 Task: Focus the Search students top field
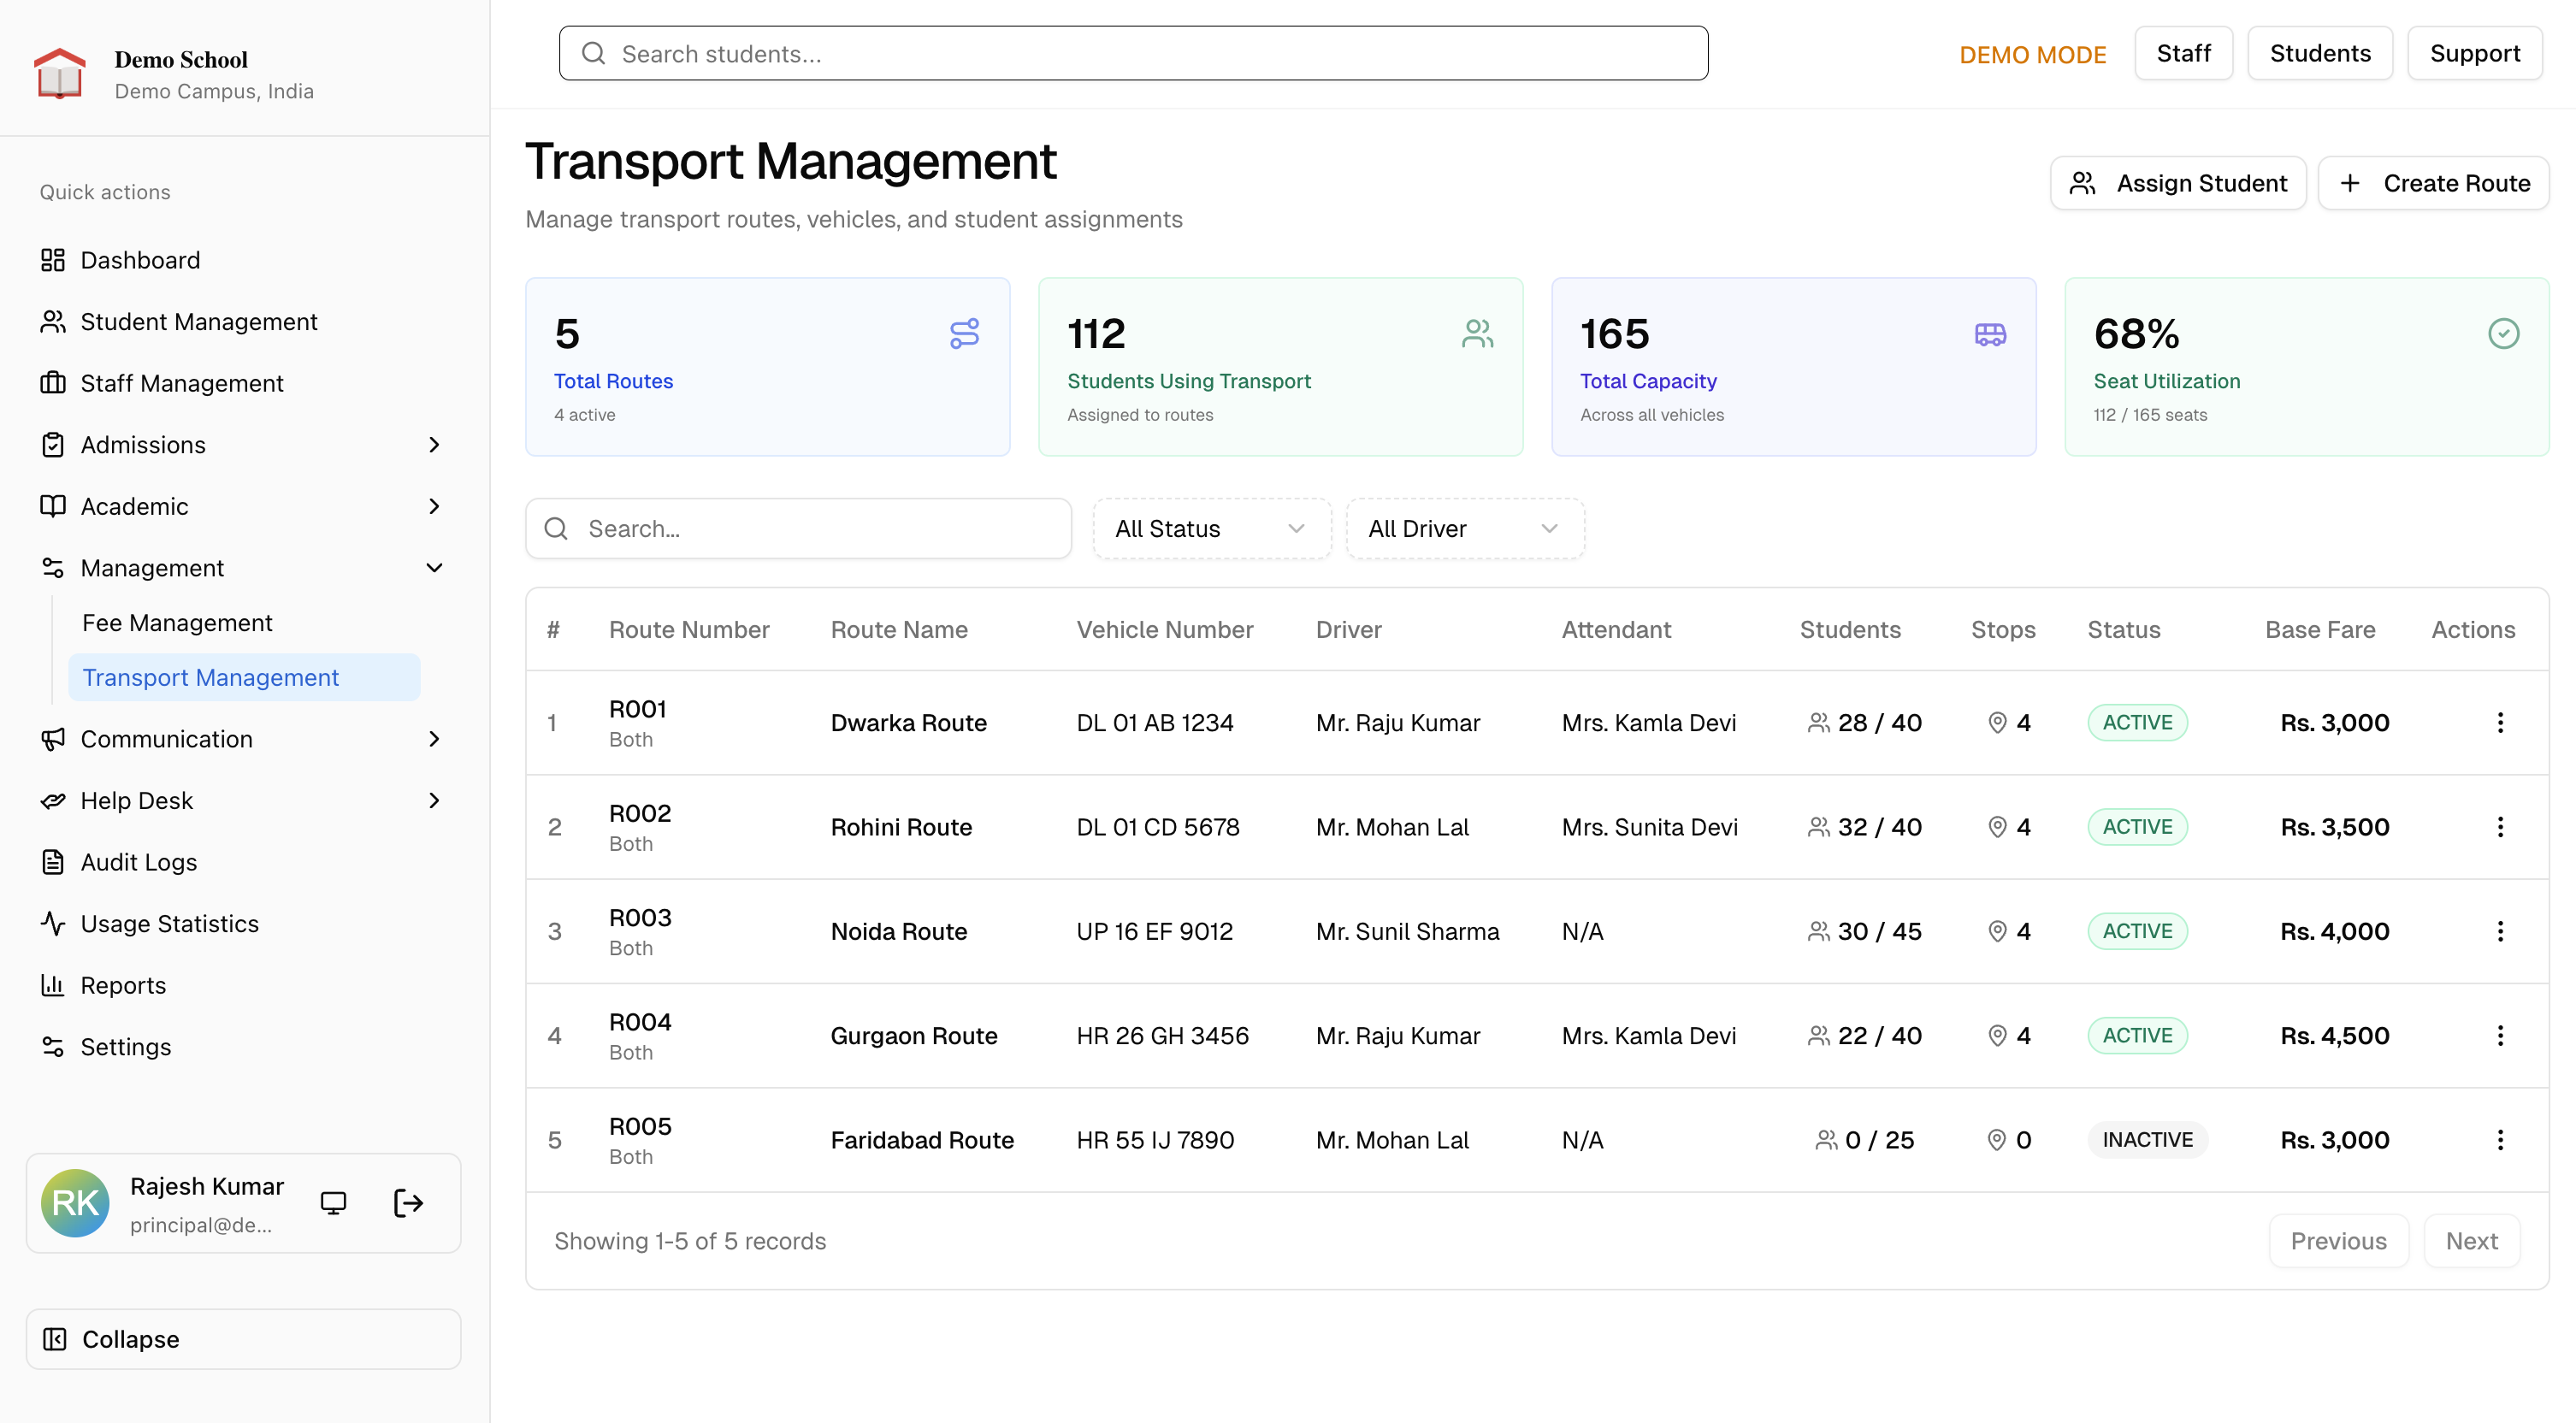click(1133, 54)
